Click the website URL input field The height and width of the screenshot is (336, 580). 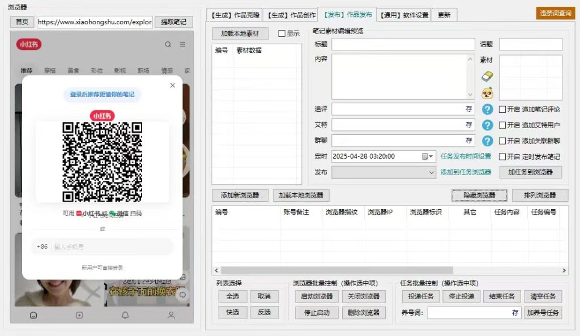click(93, 21)
